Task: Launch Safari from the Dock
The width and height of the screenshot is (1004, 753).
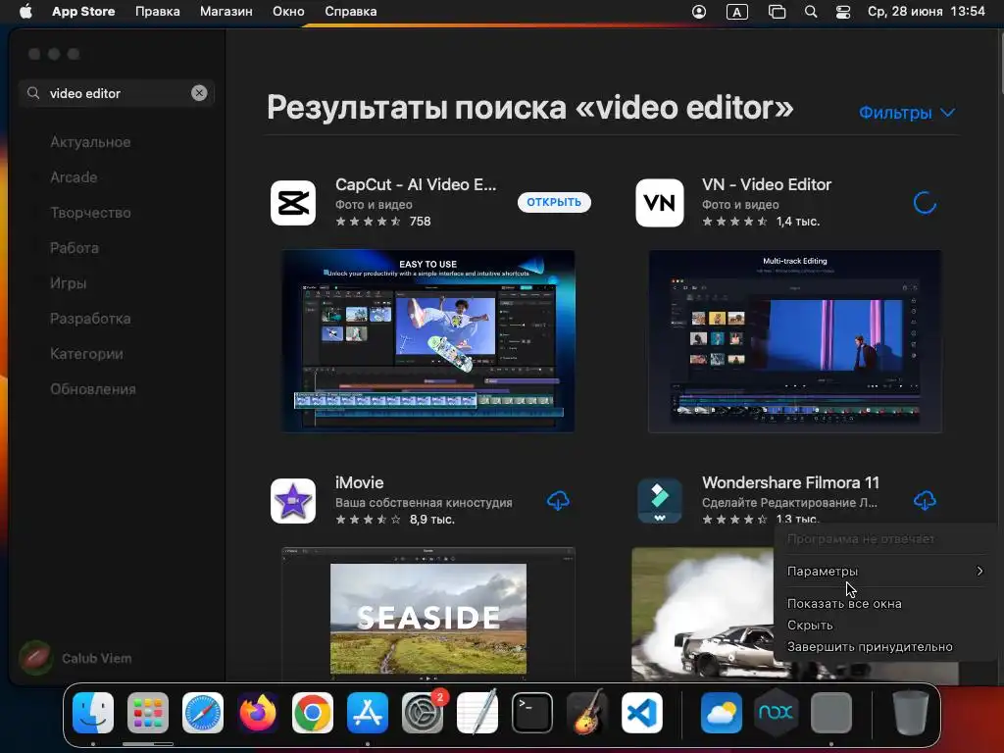Action: tap(203, 713)
